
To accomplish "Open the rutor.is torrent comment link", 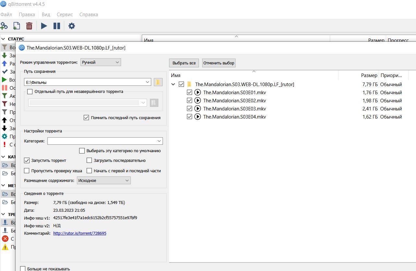I will (x=80, y=233).
